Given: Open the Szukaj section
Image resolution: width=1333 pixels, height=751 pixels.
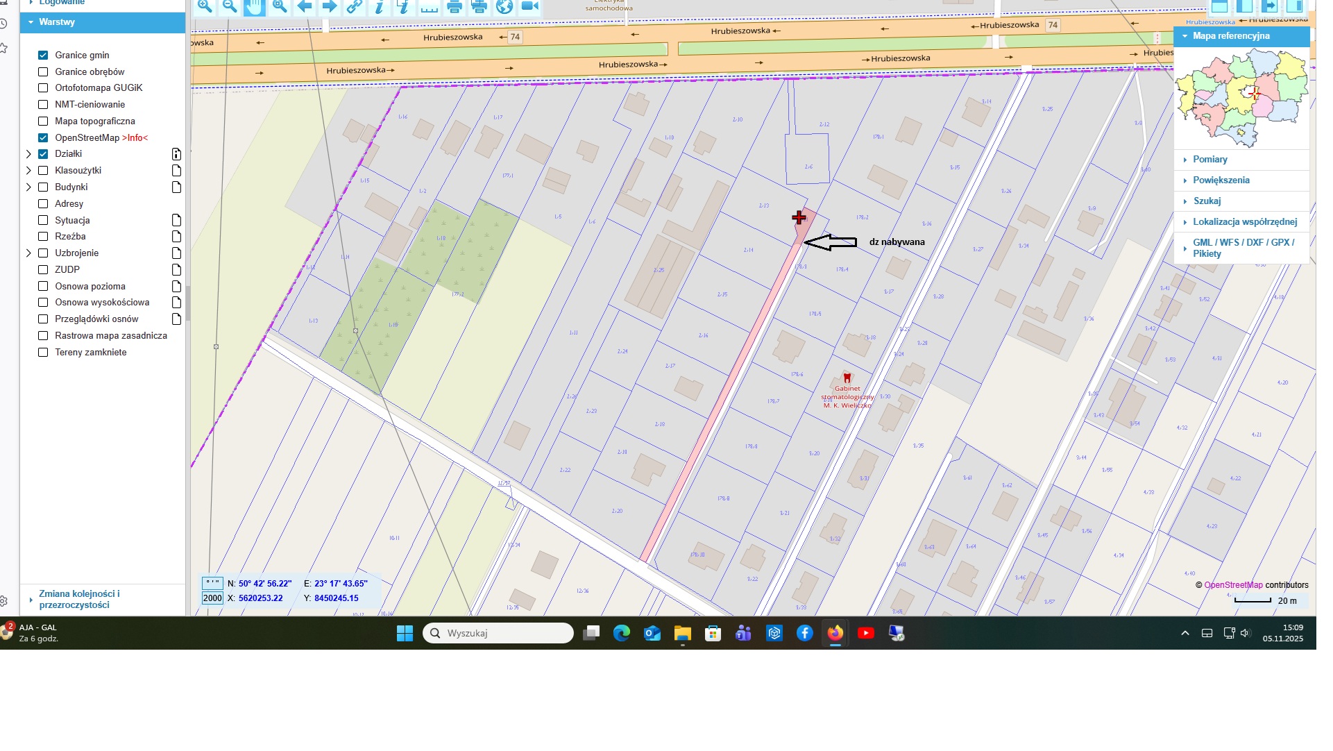Looking at the screenshot, I should pos(1207,201).
